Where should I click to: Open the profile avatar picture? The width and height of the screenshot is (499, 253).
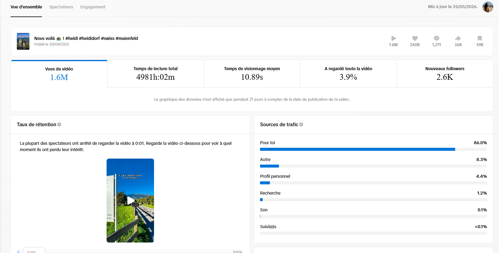click(x=488, y=7)
